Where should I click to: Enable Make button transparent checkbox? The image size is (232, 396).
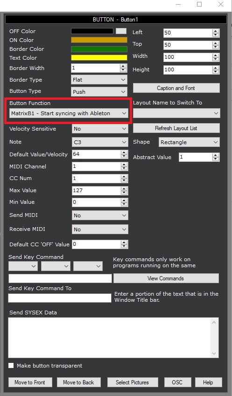coord(11,365)
